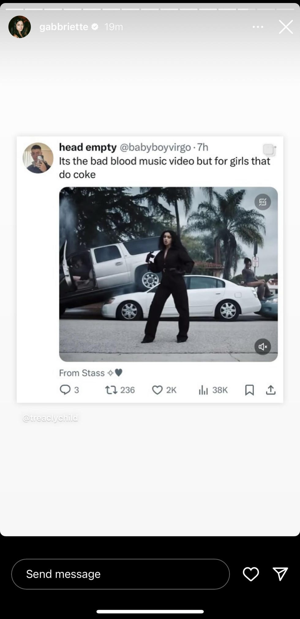Open gabbriette's profile picture
The width and height of the screenshot is (300, 619).
(20, 27)
